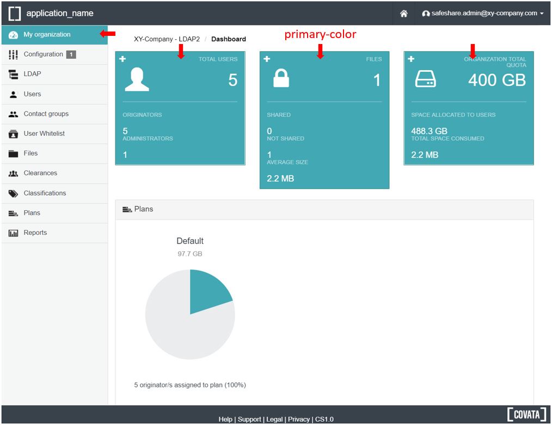This screenshot has height=425, width=552.
Task: Click the headset icon beside admin email
Action: pos(426,14)
